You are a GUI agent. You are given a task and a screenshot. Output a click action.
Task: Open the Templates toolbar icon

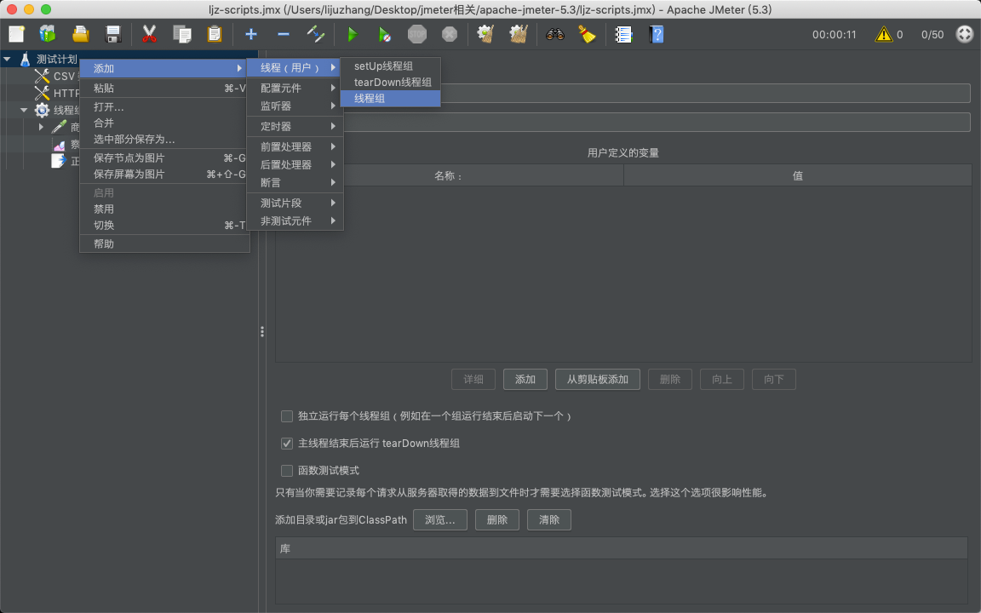48,34
